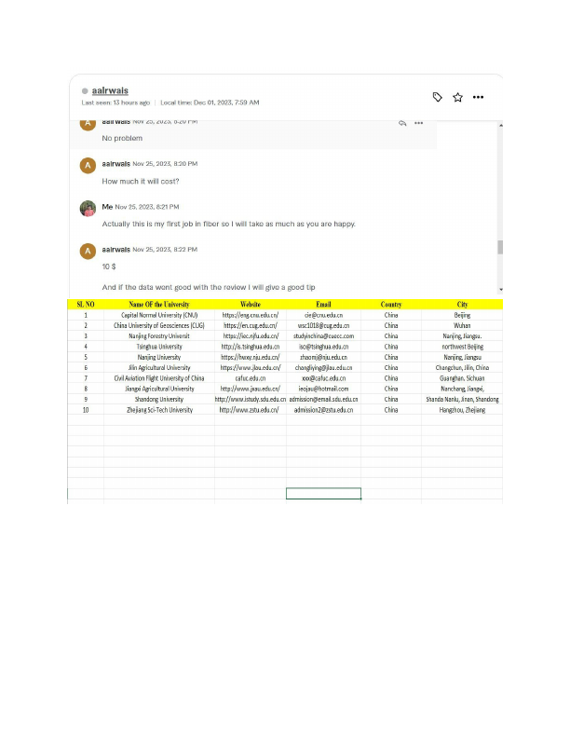Click the https://en.cug.edu.cn/ website cell
570x738 pixels.
251,325
